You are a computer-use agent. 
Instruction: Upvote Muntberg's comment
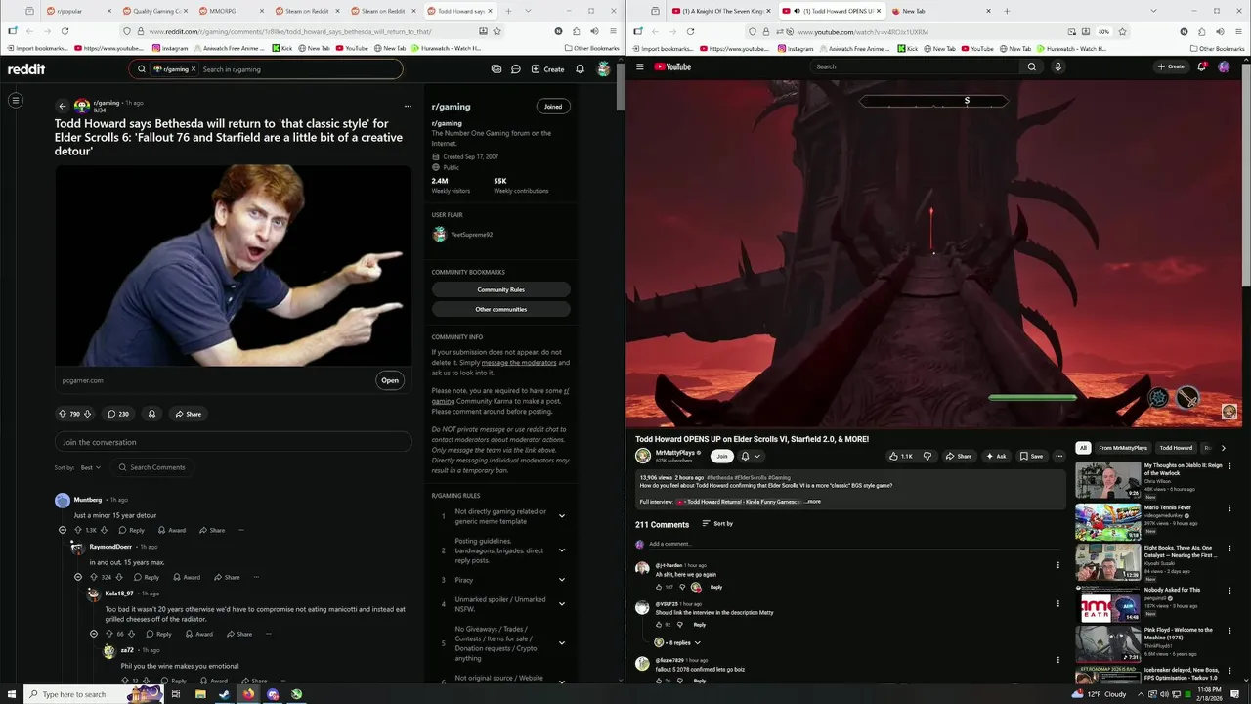[78, 530]
